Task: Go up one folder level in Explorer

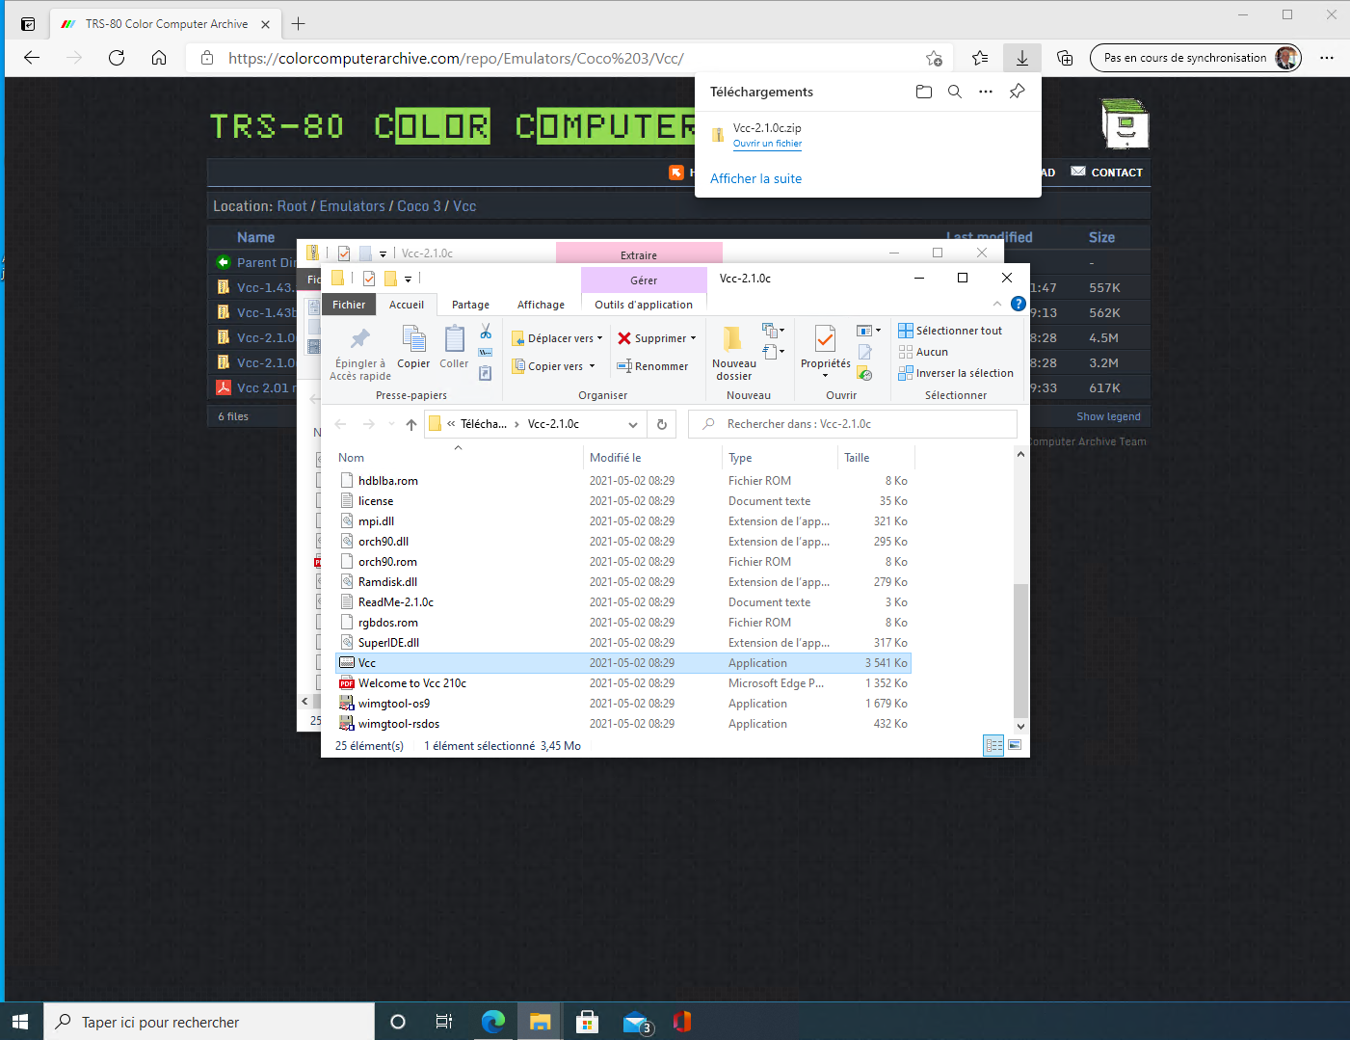Action: pos(411,424)
